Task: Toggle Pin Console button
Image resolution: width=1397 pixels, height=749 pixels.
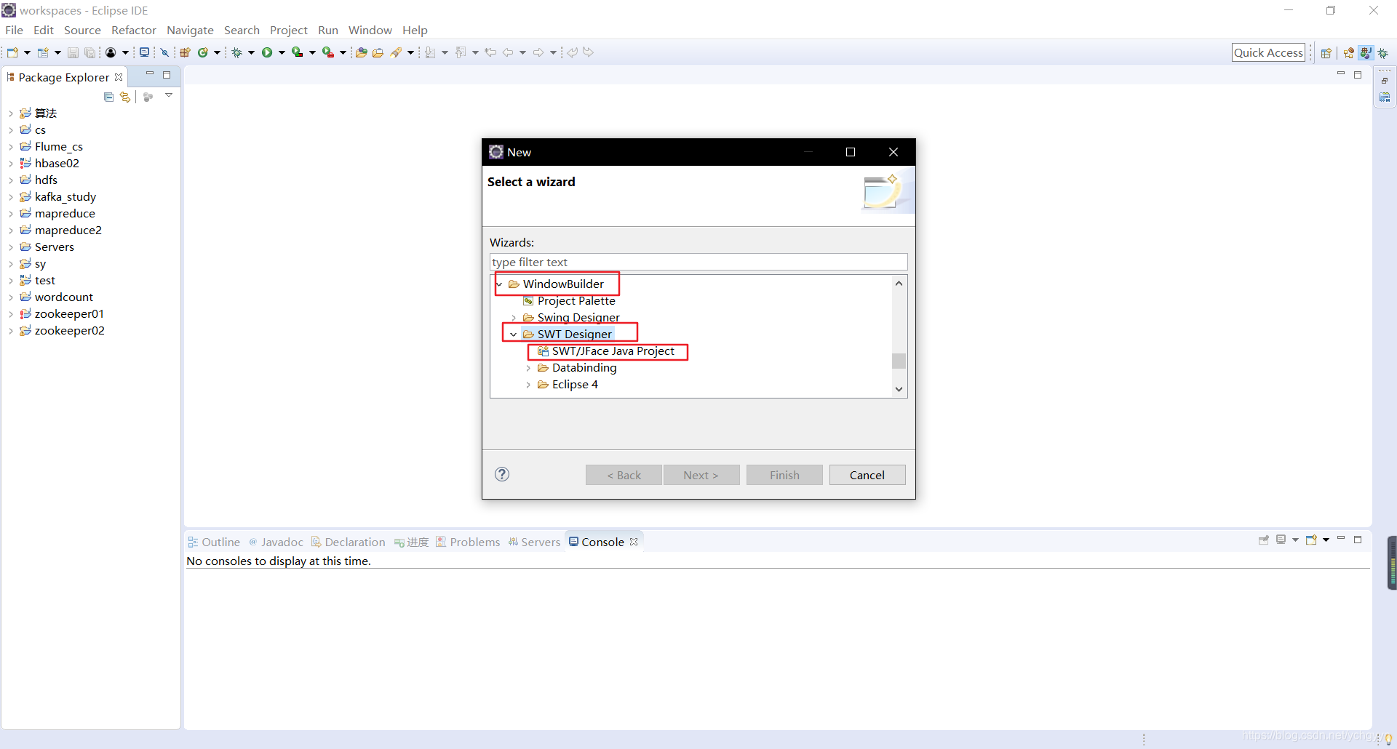Action: tap(1263, 540)
